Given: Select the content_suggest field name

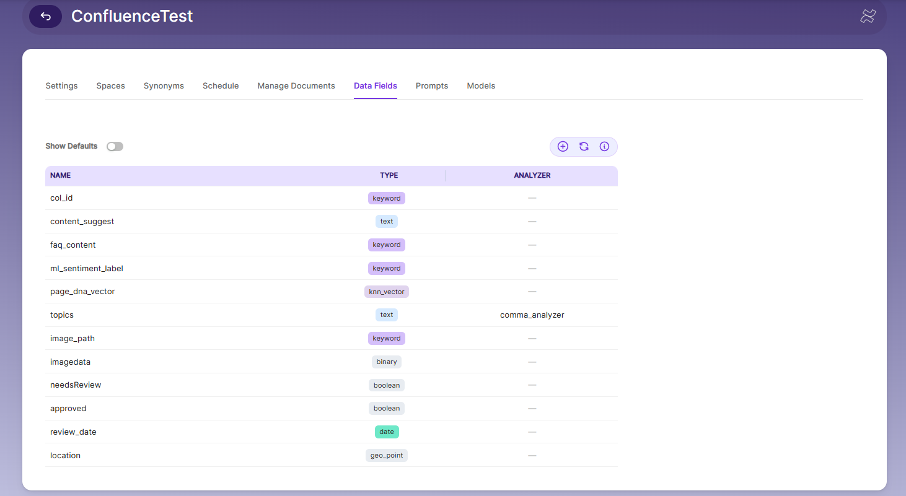Looking at the screenshot, I should click(x=82, y=222).
